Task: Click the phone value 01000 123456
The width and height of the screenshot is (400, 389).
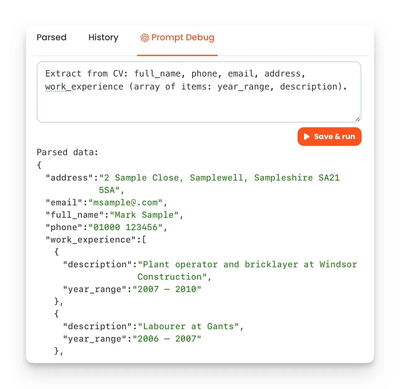Action: pyautogui.click(x=125, y=227)
